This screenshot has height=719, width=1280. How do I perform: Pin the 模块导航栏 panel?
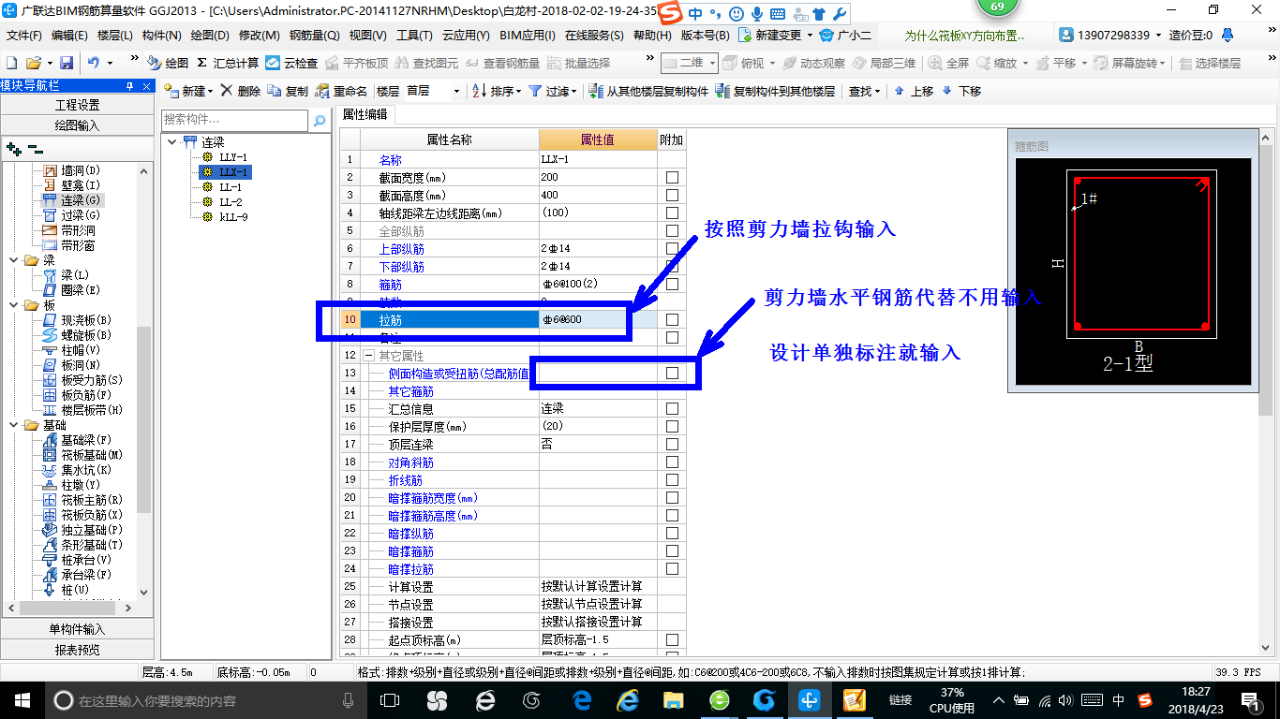tap(130, 86)
